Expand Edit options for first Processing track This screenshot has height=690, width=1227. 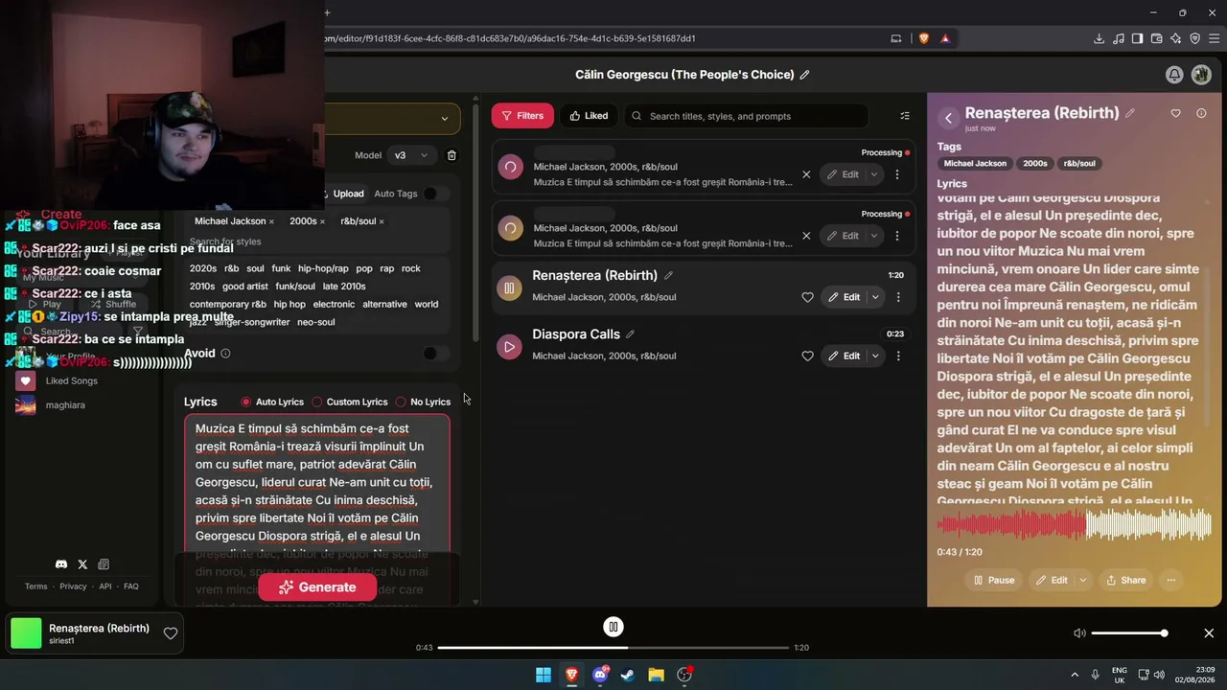click(x=874, y=174)
